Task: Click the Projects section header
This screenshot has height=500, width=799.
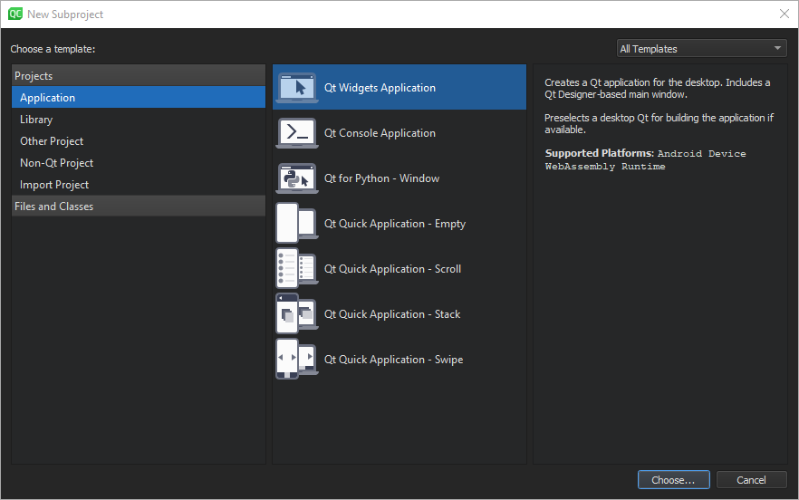Action: tap(34, 76)
